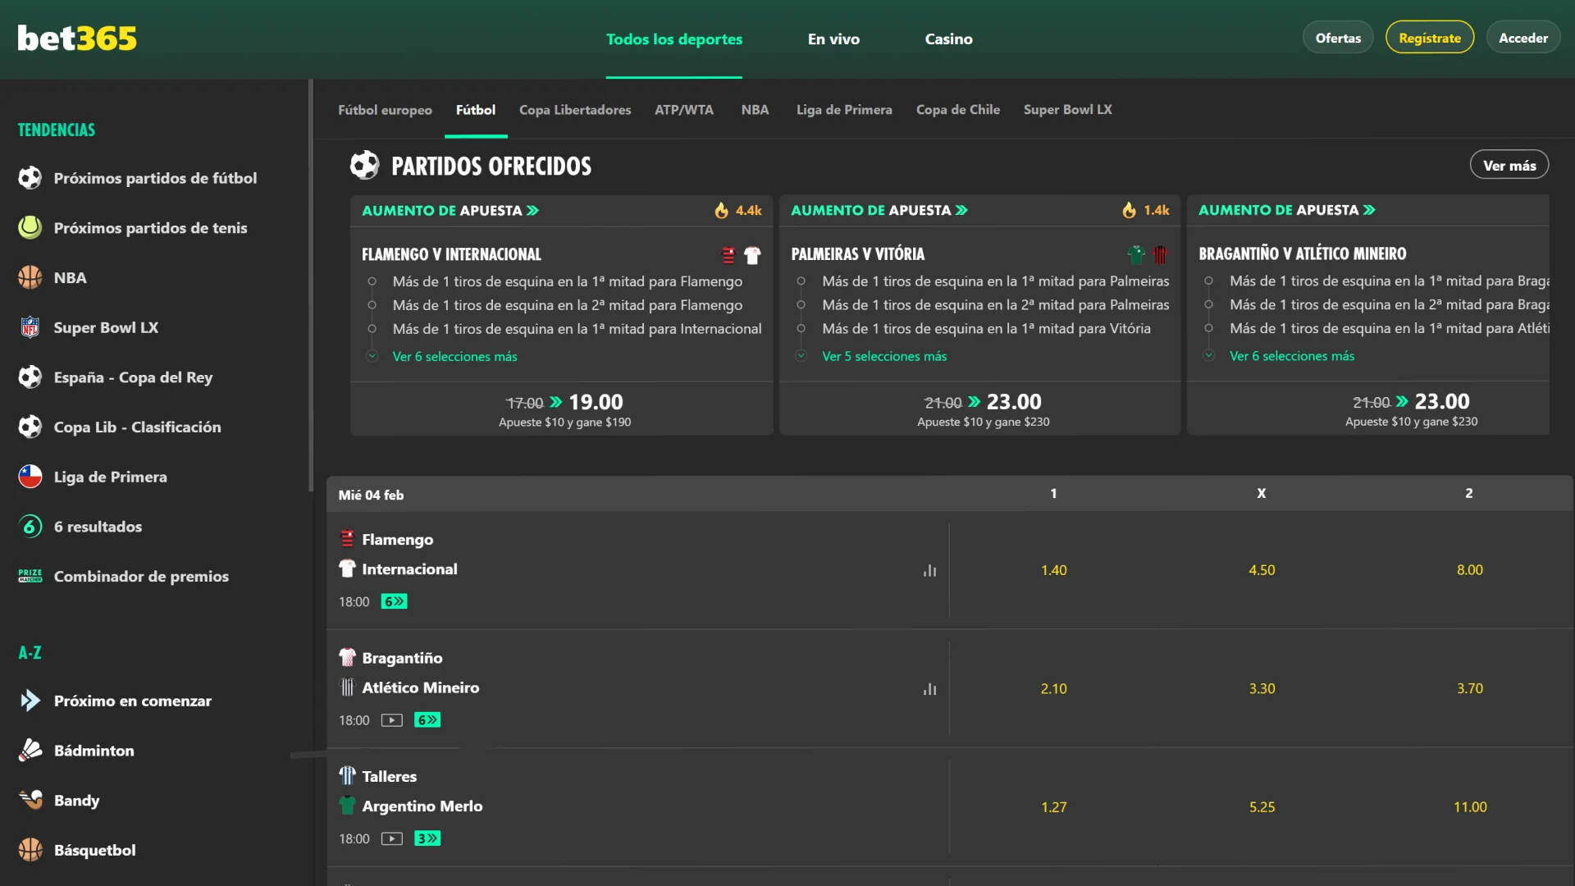Open stats chart icon for Flamengo v Internacional
This screenshot has height=886, width=1575.
click(x=929, y=570)
